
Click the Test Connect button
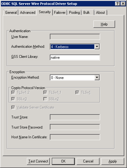38,161
